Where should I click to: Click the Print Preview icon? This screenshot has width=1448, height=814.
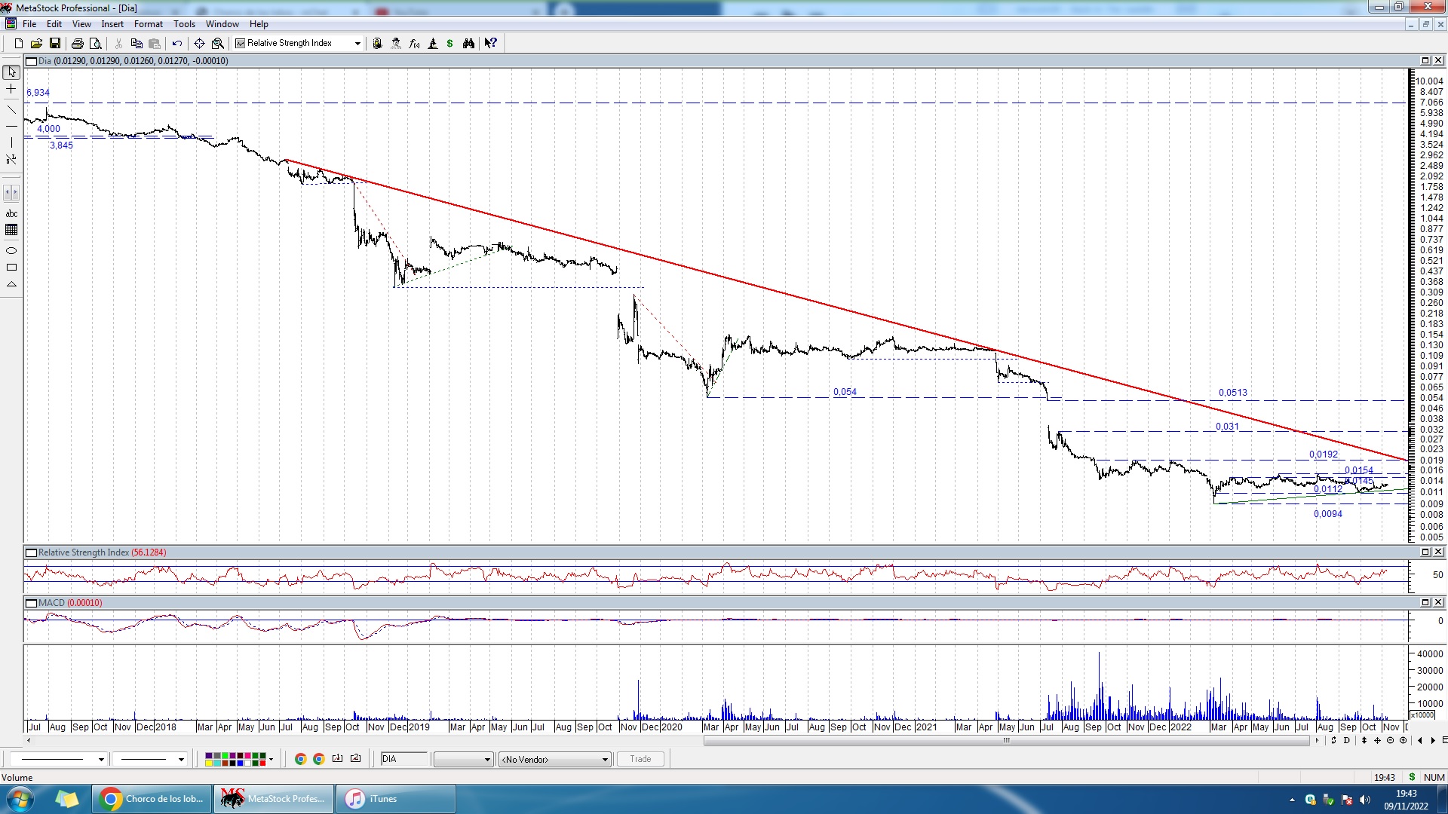pyautogui.click(x=96, y=44)
